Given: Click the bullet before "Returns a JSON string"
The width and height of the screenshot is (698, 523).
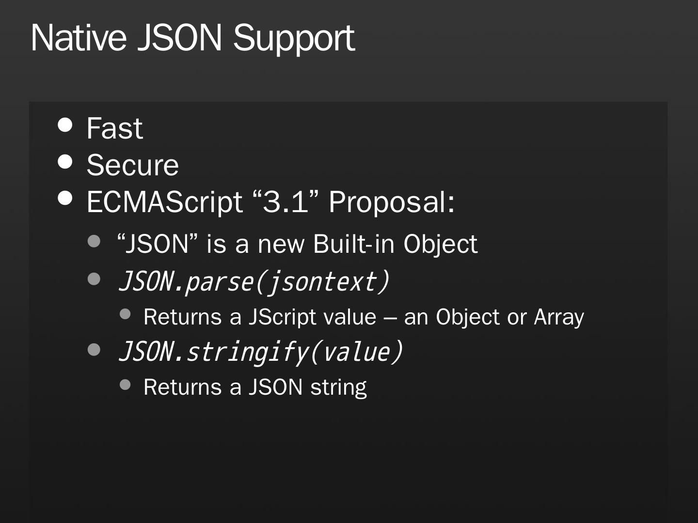Looking at the screenshot, I should (x=125, y=385).
